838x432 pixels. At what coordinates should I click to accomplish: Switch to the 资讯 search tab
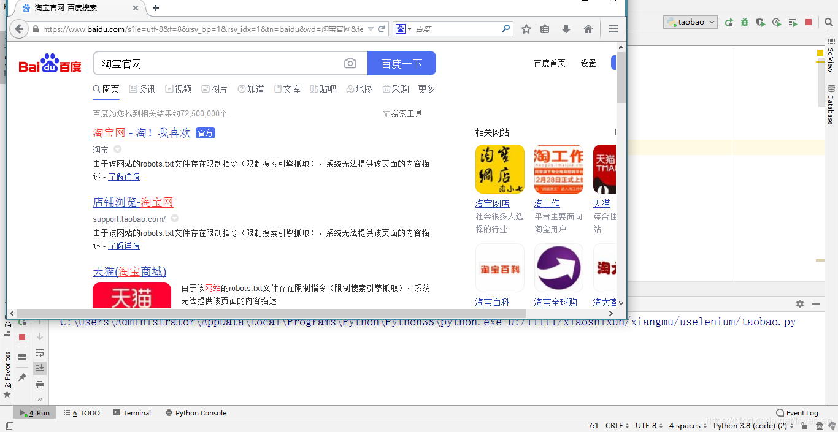tap(142, 89)
